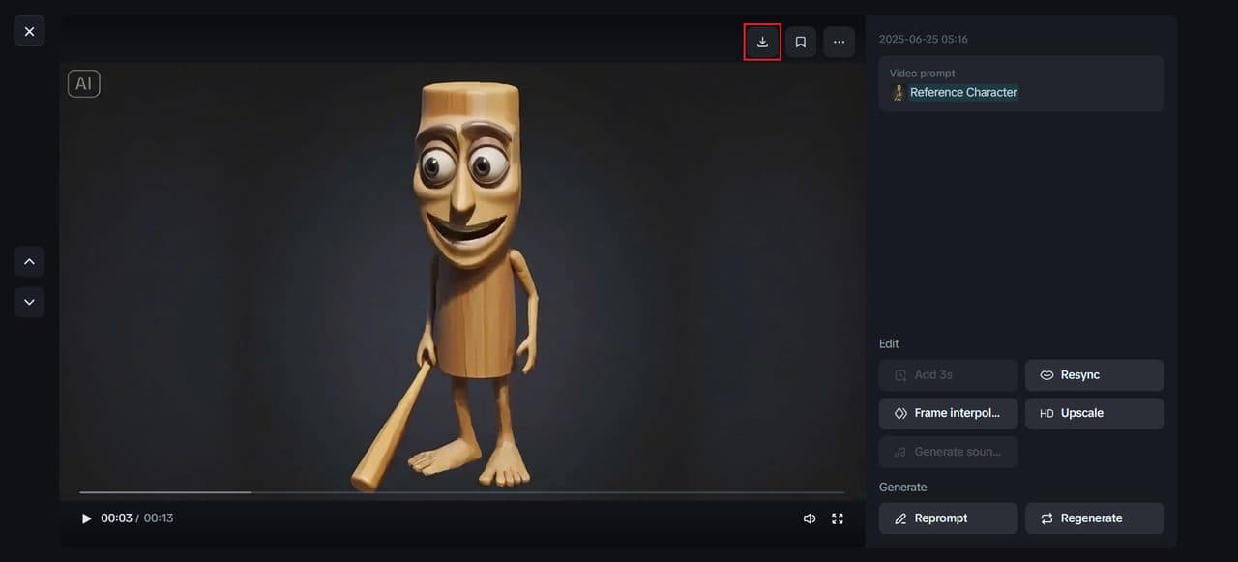Image resolution: width=1238 pixels, height=562 pixels.
Task: Bookmark this video
Action: coord(801,42)
